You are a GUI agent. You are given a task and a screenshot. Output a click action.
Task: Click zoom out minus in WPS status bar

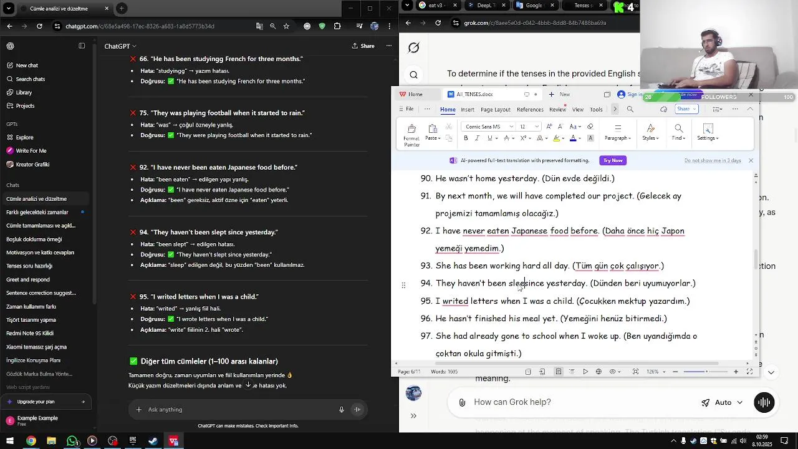click(x=675, y=372)
